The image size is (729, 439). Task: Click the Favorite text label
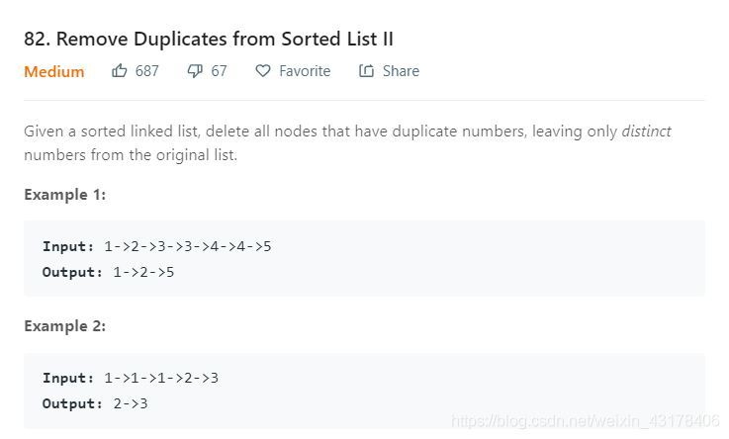tap(305, 71)
